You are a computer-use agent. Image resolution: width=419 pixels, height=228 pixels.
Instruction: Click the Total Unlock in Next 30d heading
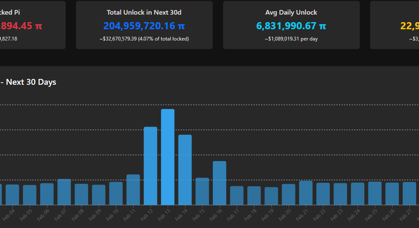pos(144,13)
